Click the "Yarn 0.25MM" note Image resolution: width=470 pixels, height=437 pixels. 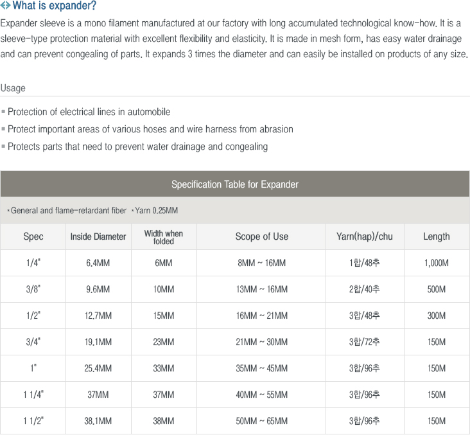[156, 211]
